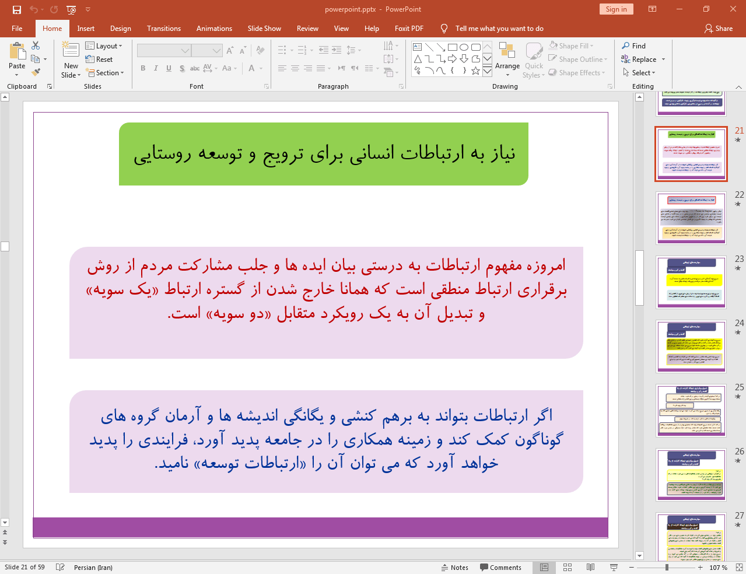Click Fit slide to current window icon
The height and width of the screenshot is (574, 746).
[x=739, y=567]
